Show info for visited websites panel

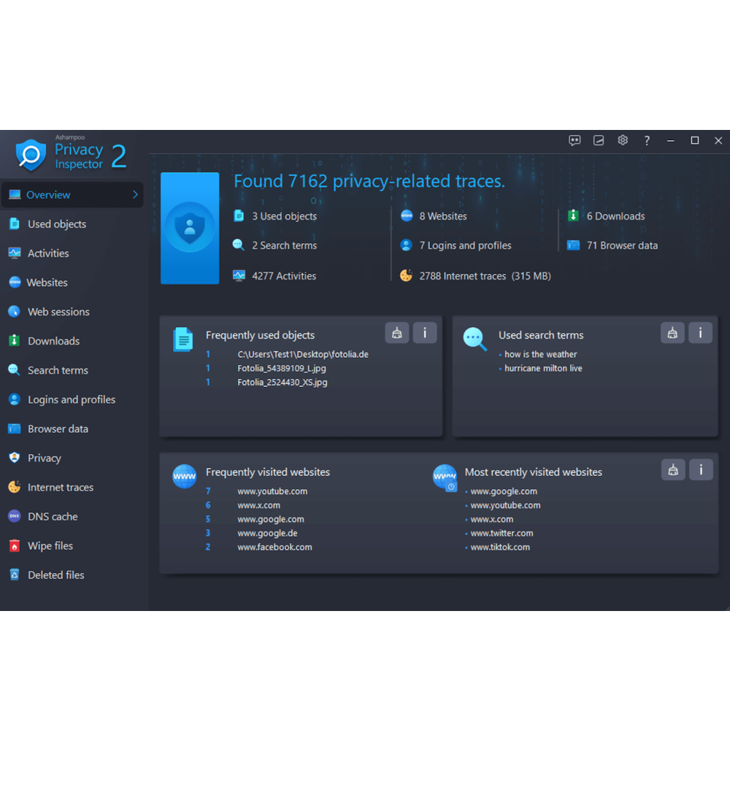tap(701, 470)
